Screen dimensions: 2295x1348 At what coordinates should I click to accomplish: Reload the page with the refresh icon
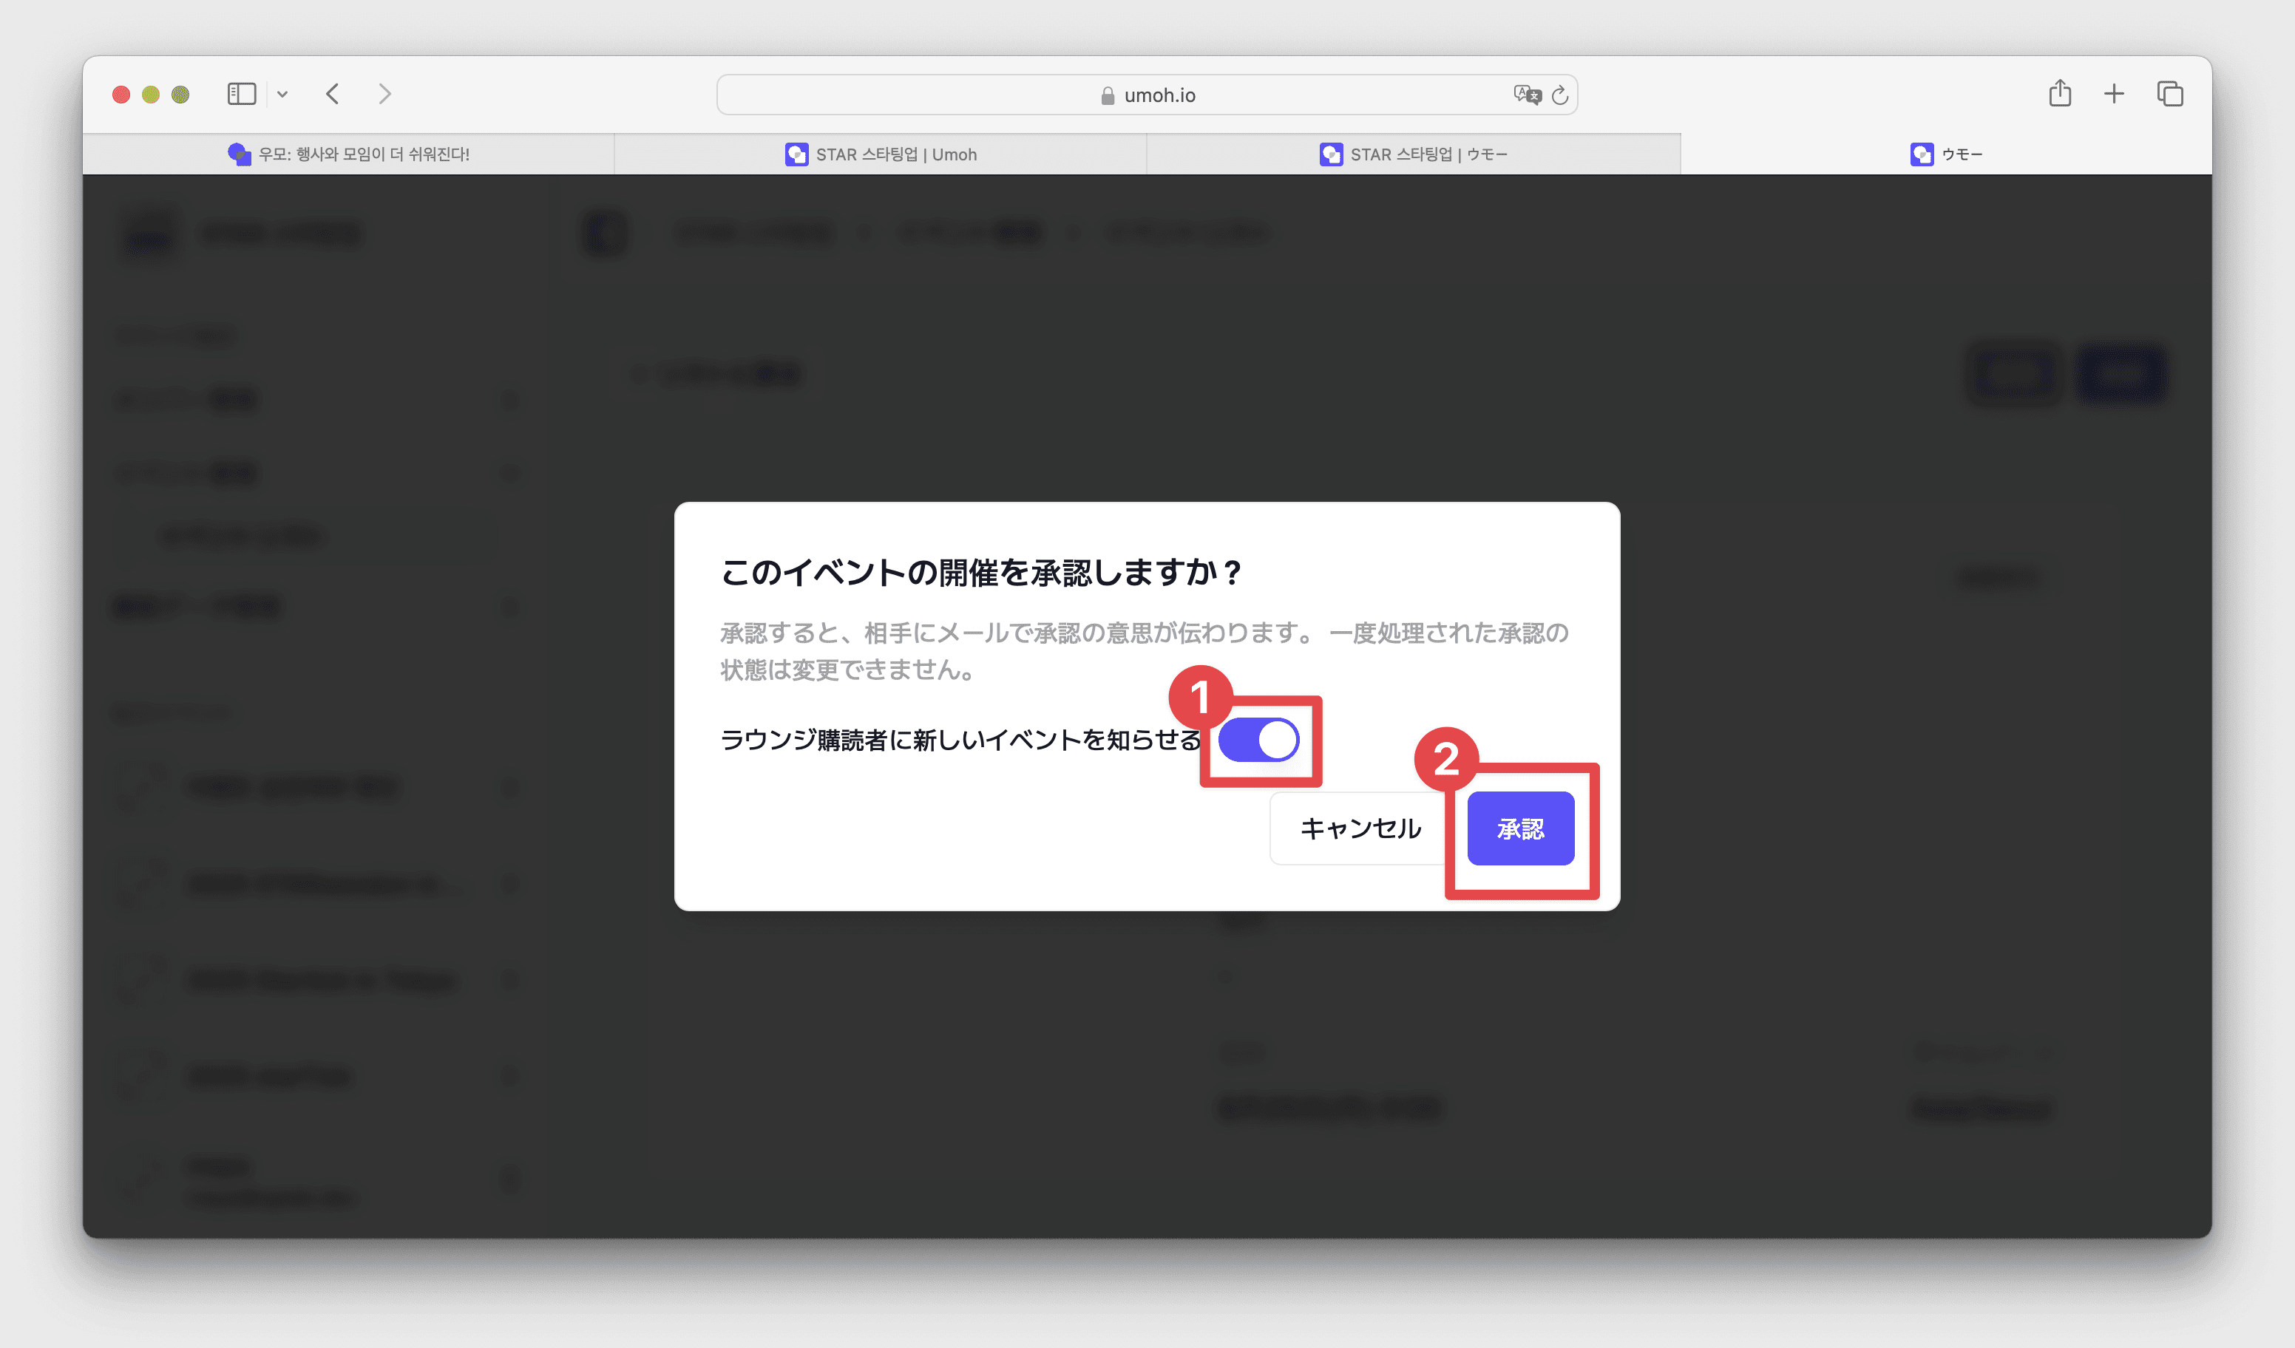[x=1560, y=95]
